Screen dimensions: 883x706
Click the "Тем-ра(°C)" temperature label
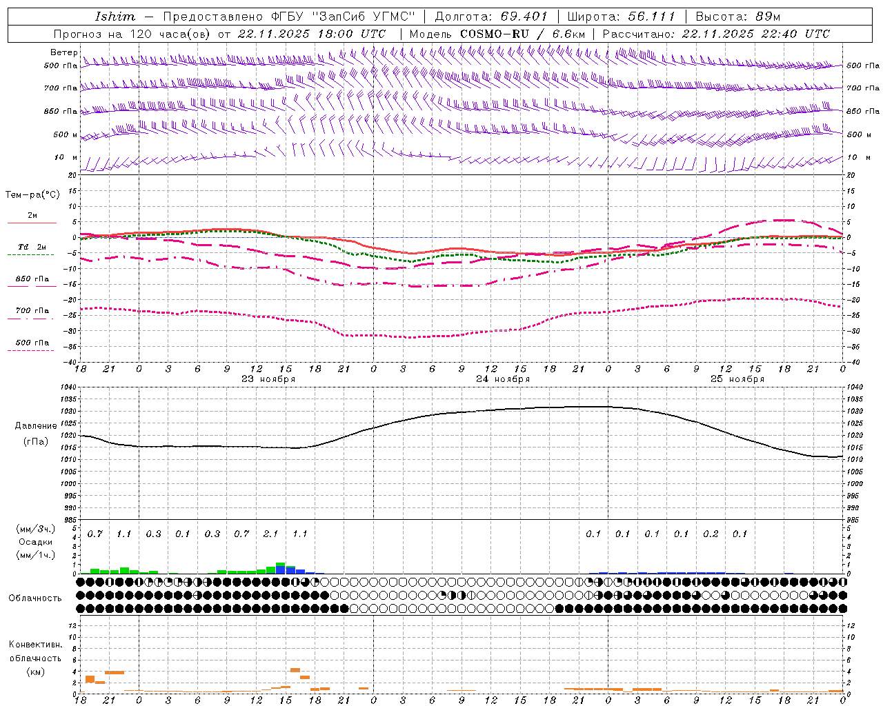point(32,195)
